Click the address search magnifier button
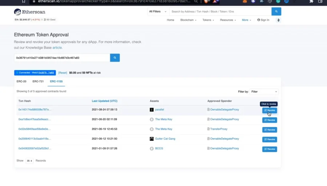 point(115,58)
